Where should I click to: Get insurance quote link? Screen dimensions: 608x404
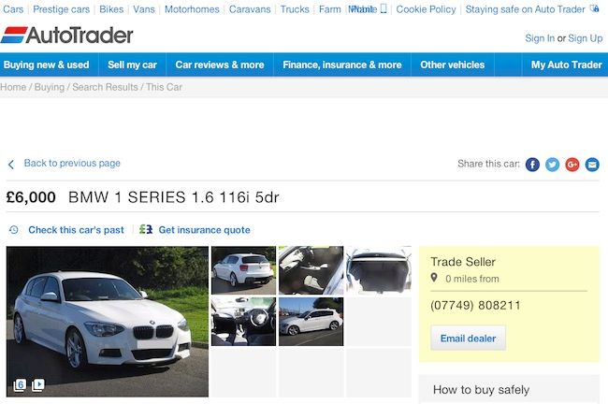(204, 230)
